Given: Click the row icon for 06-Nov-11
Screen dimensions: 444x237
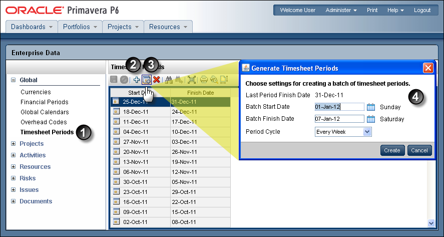Looking at the screenshot, I should coord(116,172).
